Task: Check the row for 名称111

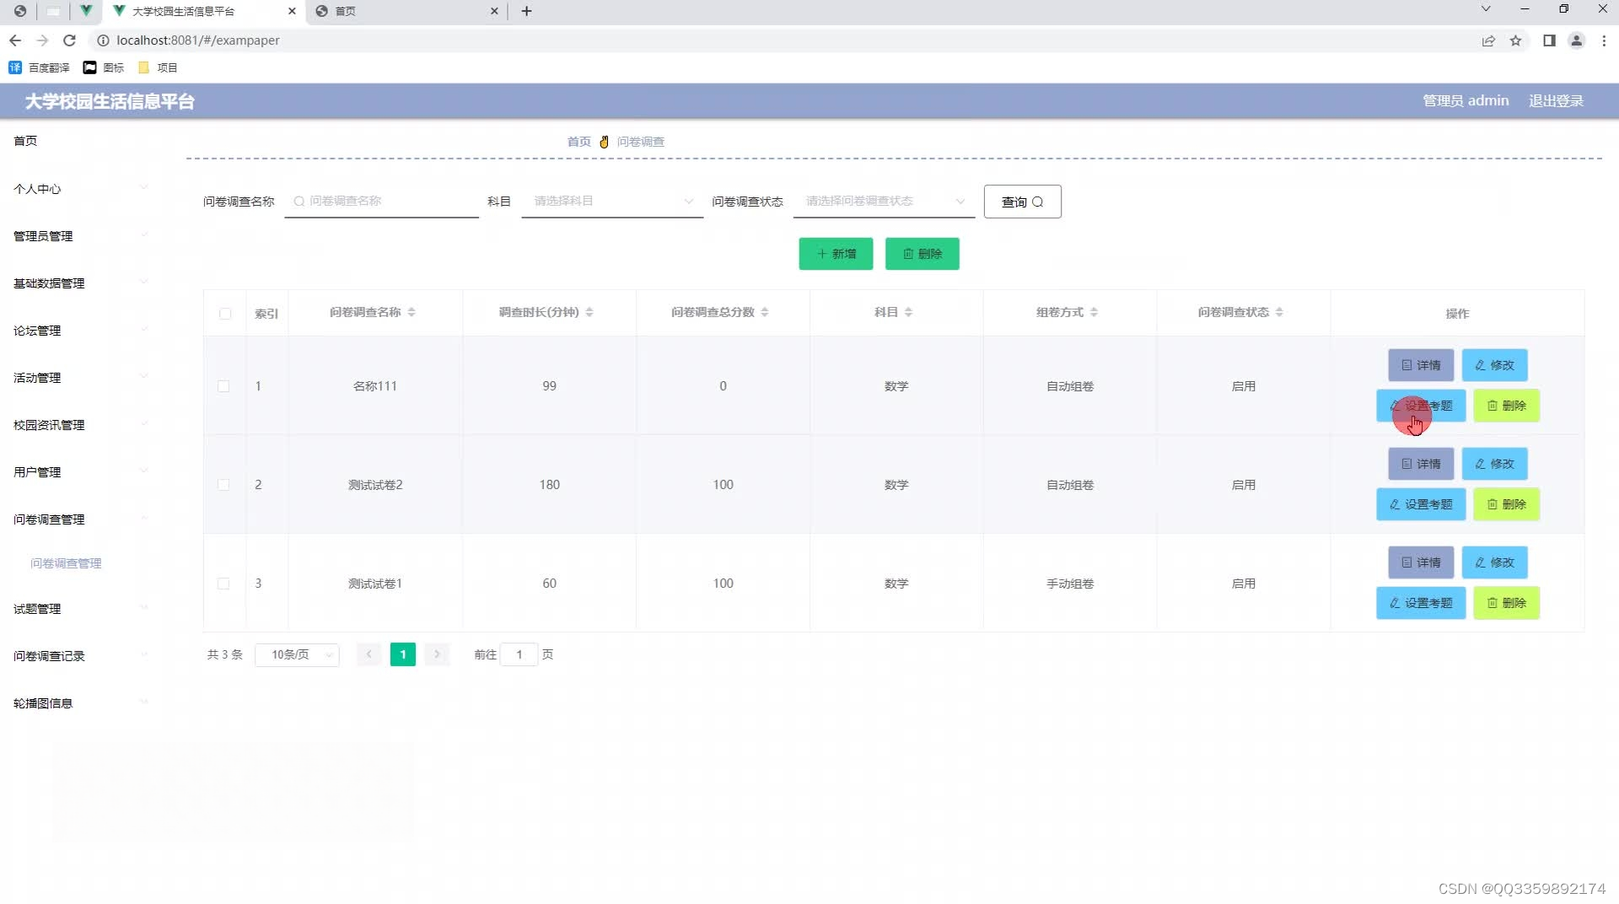Action: point(223,386)
